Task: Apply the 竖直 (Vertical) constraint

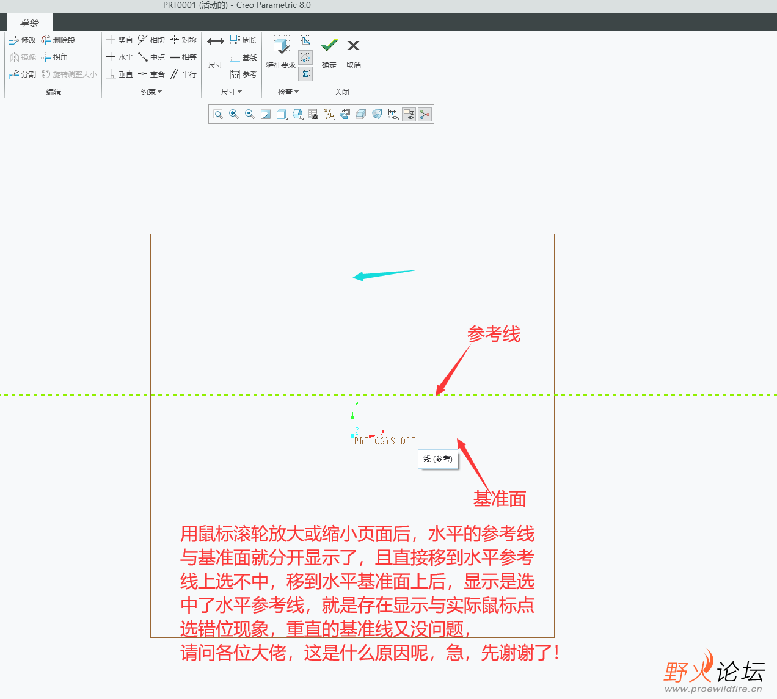Action: (x=120, y=40)
